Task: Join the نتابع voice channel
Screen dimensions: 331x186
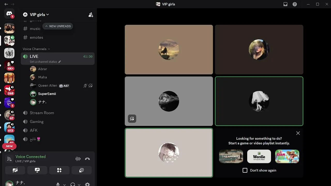Action: tap(58, 139)
